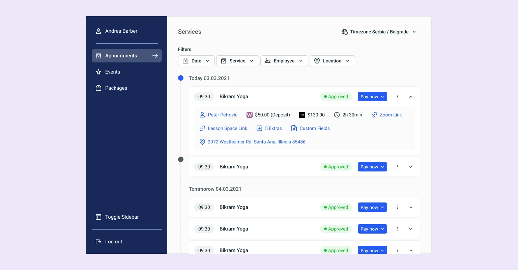This screenshot has height=270, width=518.
Task: Click the Andrea Barber profile icon
Action: (x=98, y=31)
